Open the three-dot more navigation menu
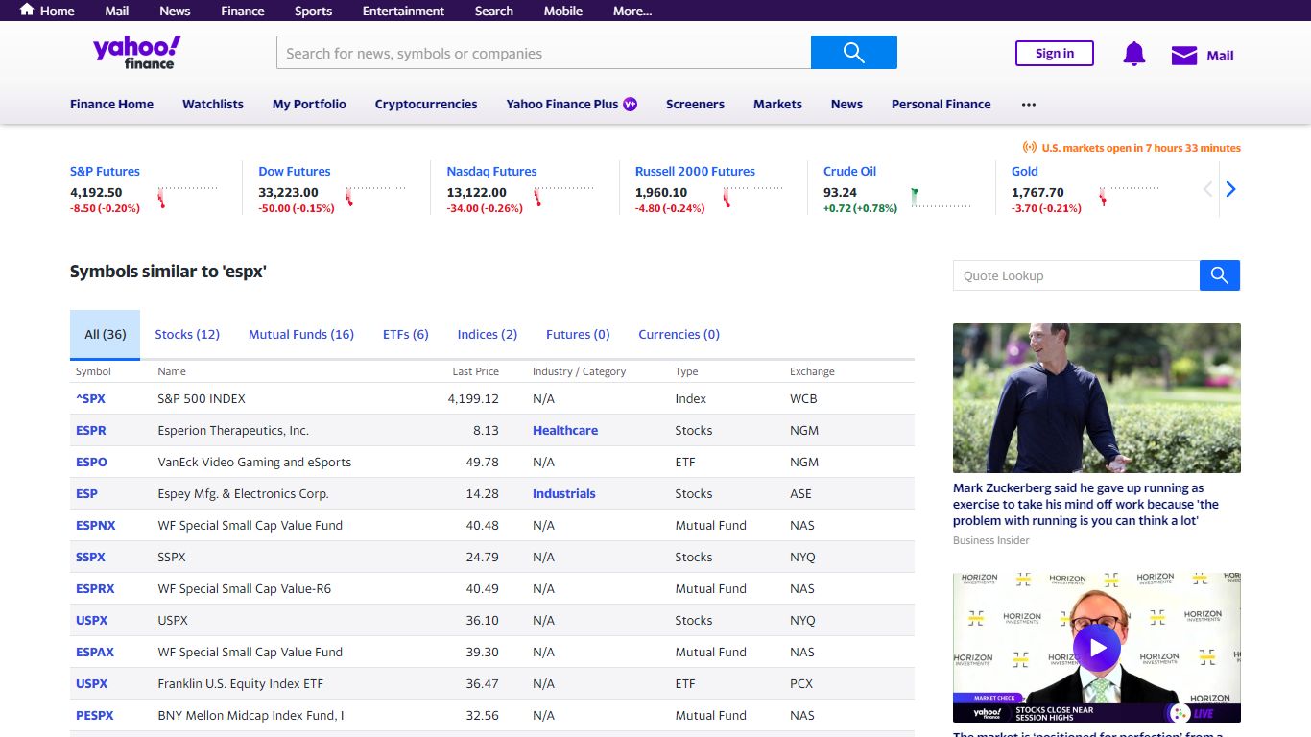 (1029, 104)
